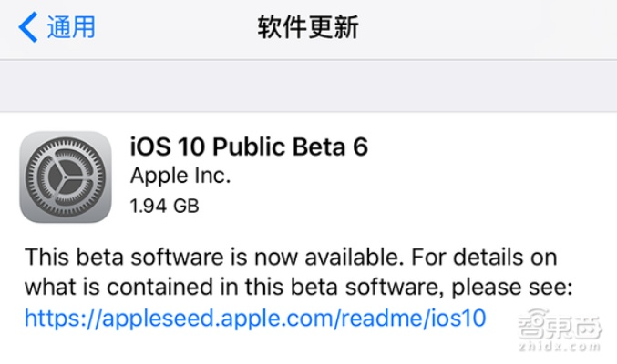Click the Apple Inc. developer label

pyautogui.click(x=180, y=176)
